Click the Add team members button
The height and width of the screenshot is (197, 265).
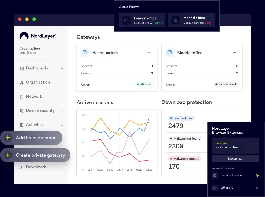pyautogui.click(x=31, y=138)
